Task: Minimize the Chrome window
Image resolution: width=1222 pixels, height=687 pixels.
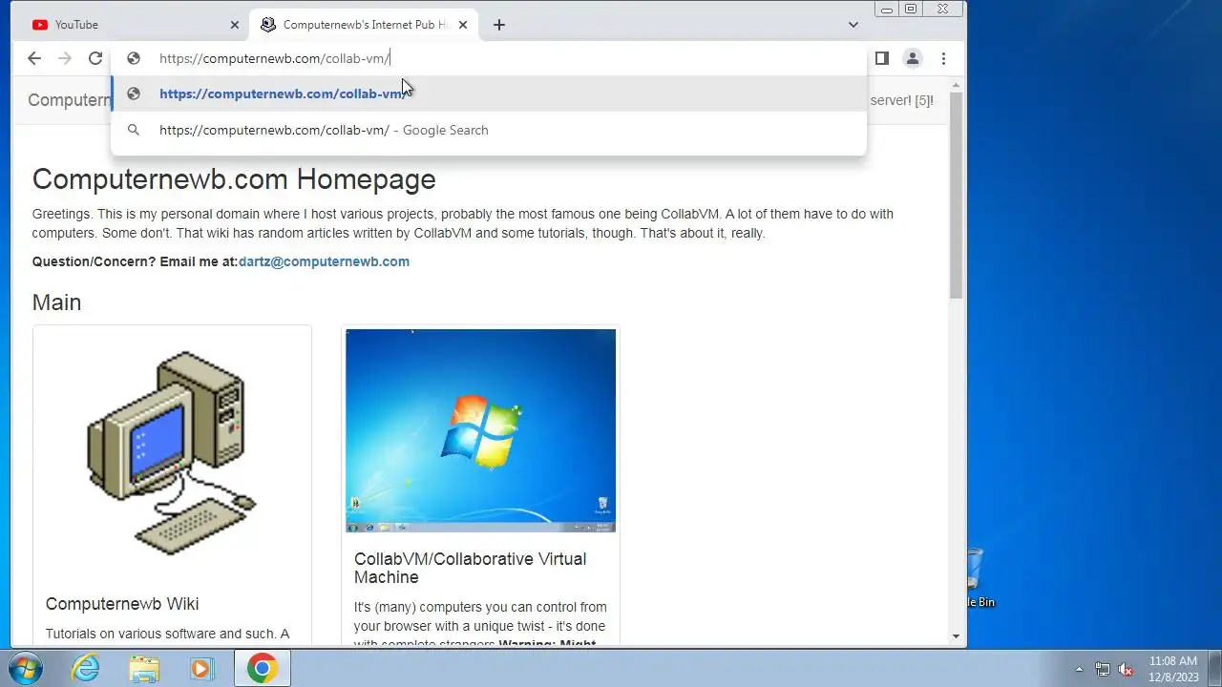Action: pyautogui.click(x=886, y=9)
